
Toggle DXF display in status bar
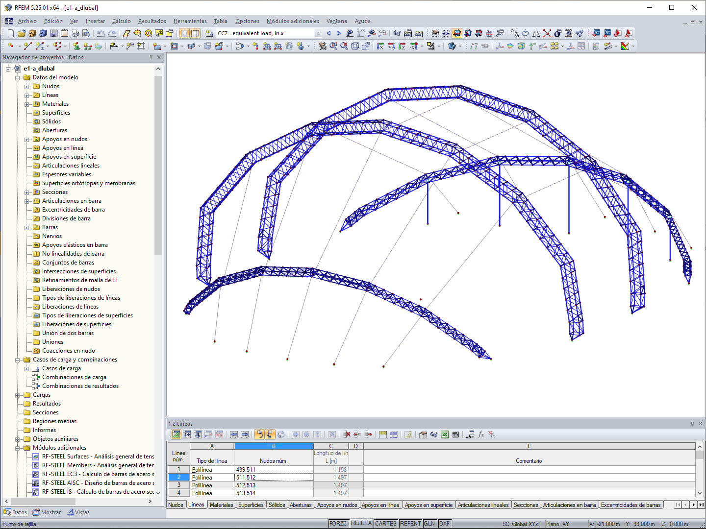(445, 523)
